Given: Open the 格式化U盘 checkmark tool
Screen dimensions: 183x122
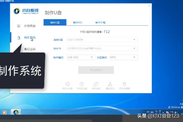Looking at the screenshot, I should pyautogui.click(x=68, y=86).
